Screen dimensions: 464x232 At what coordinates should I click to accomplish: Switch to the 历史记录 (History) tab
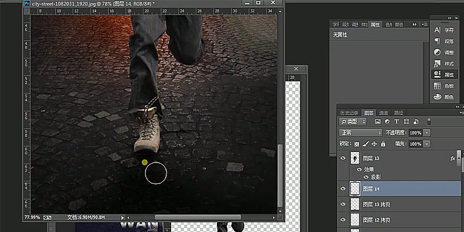349,113
